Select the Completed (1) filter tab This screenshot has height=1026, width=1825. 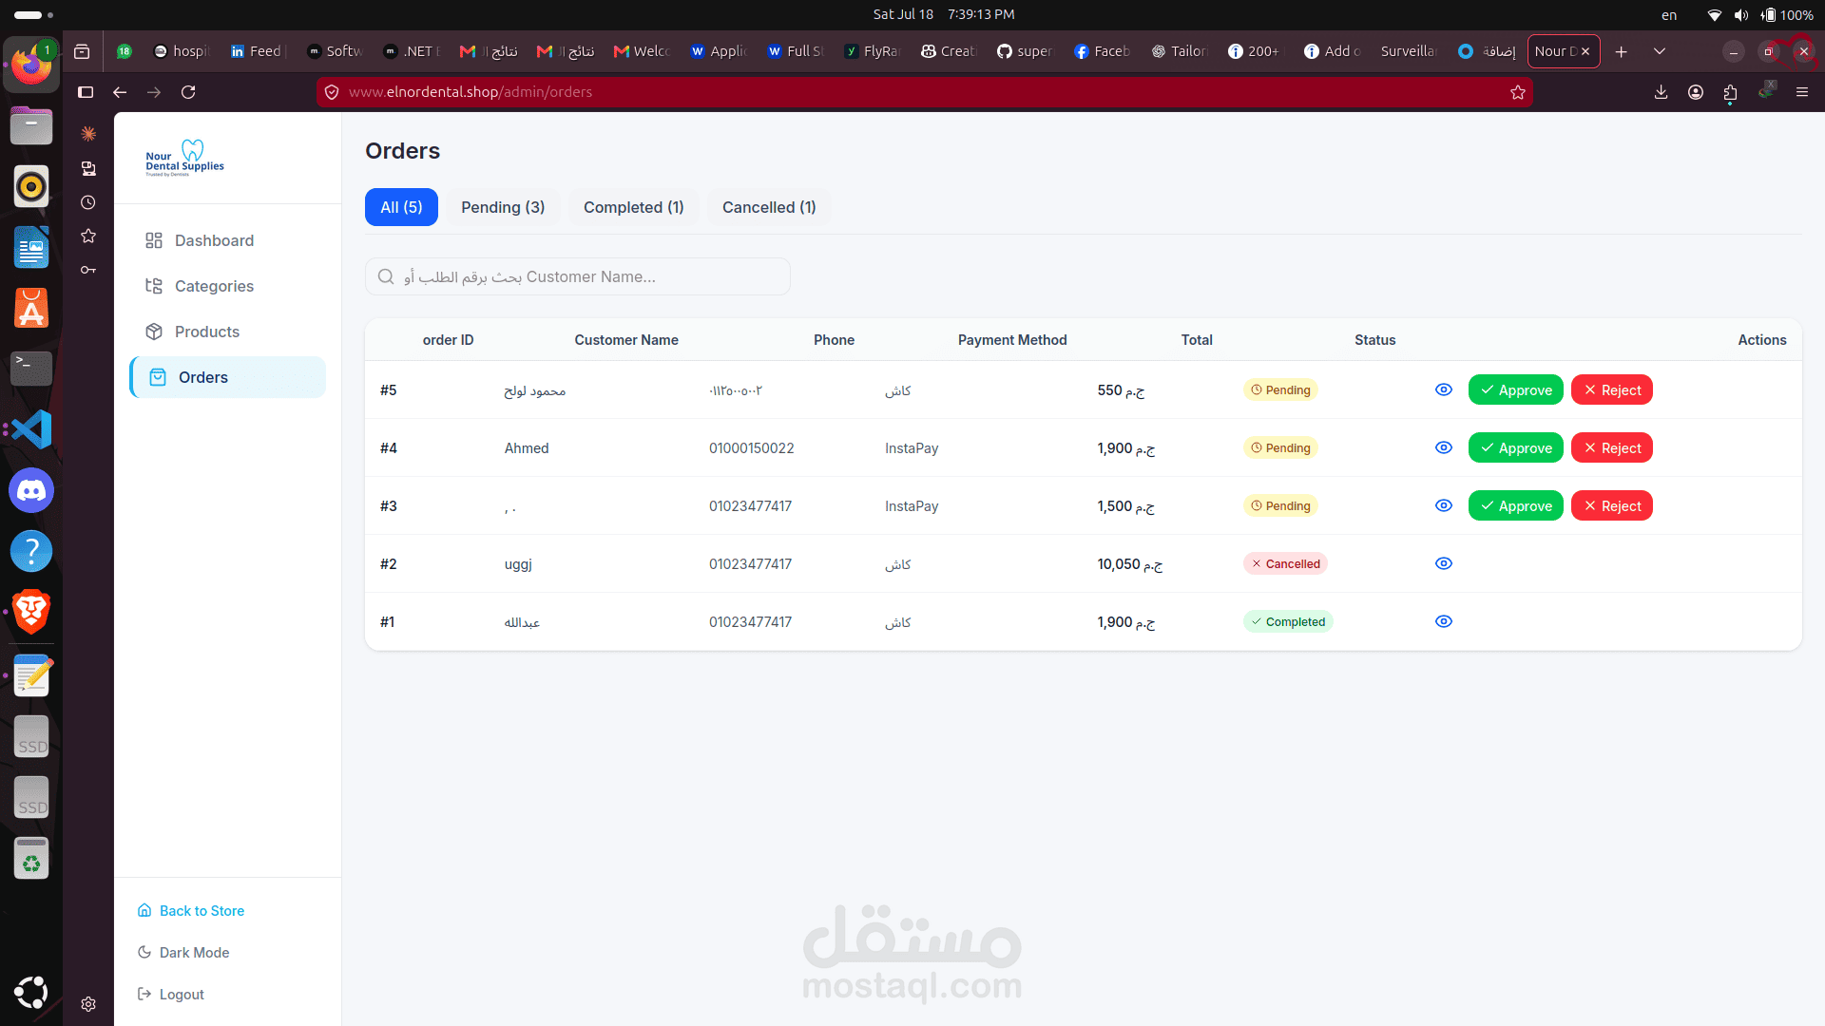click(633, 207)
